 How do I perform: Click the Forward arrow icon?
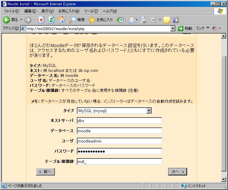click(x=28, y=20)
